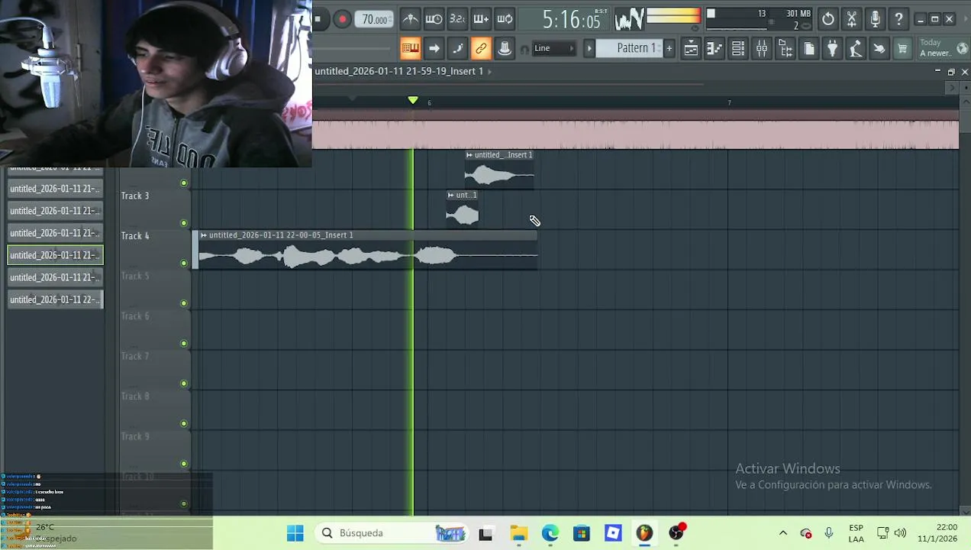Open the Piano roll view icon
Viewport: 971px width, 550px height.
715,49
